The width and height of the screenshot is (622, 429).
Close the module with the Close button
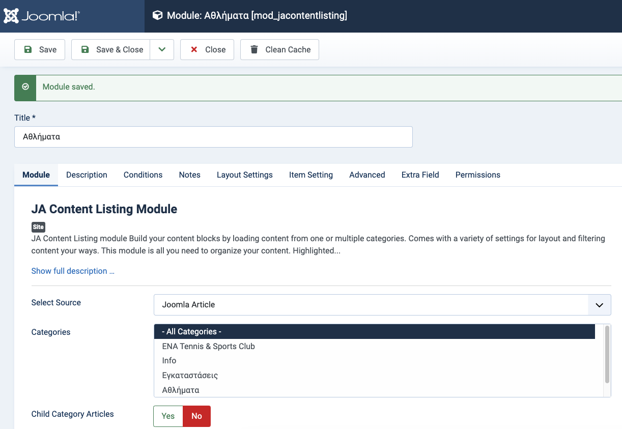(x=207, y=50)
